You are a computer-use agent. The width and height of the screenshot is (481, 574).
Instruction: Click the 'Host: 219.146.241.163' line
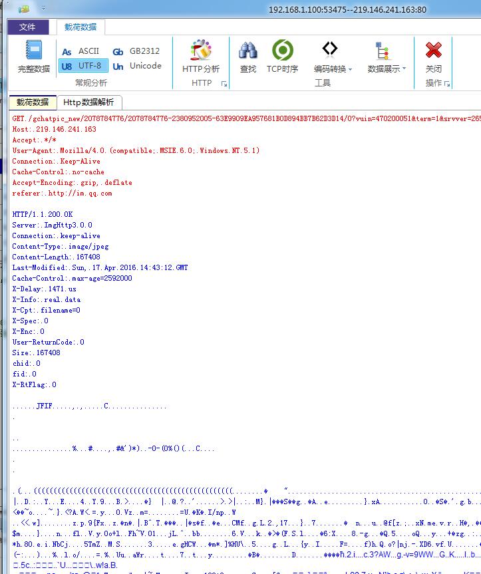pyautogui.click(x=54, y=129)
